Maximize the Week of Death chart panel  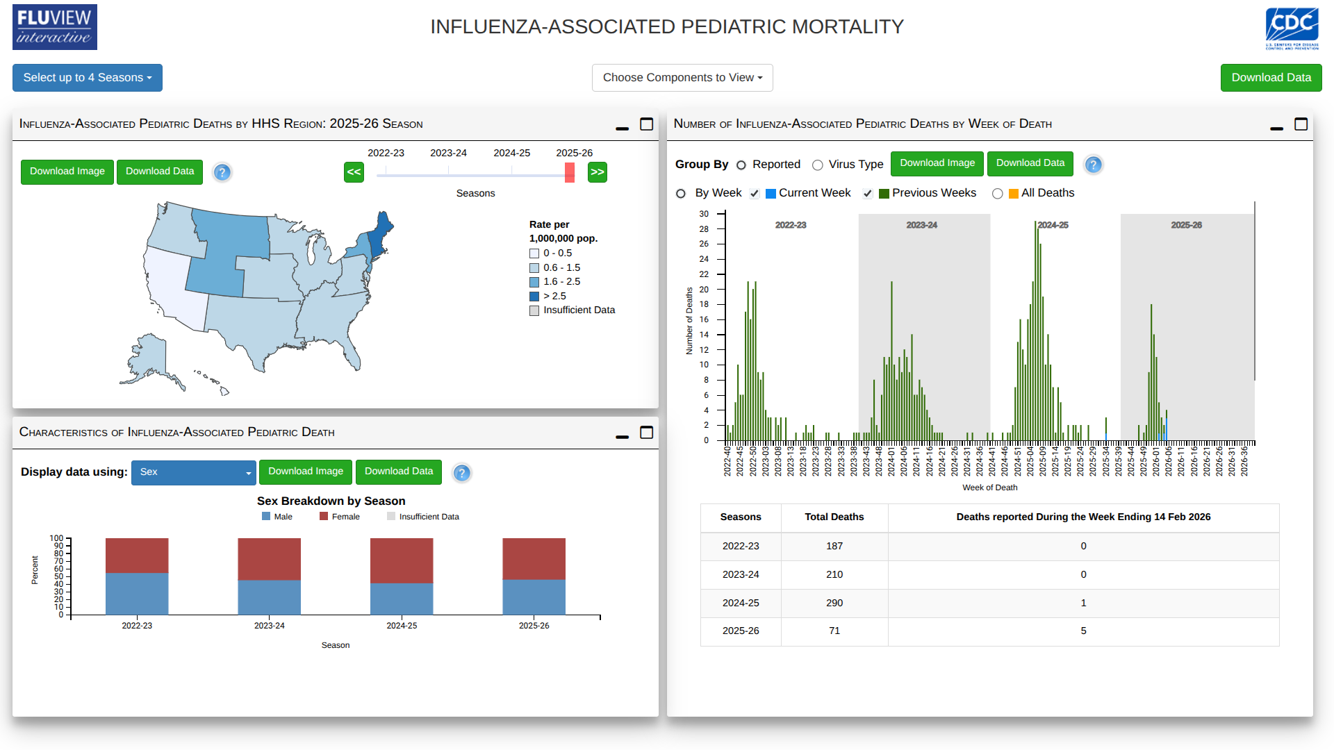coord(1301,124)
